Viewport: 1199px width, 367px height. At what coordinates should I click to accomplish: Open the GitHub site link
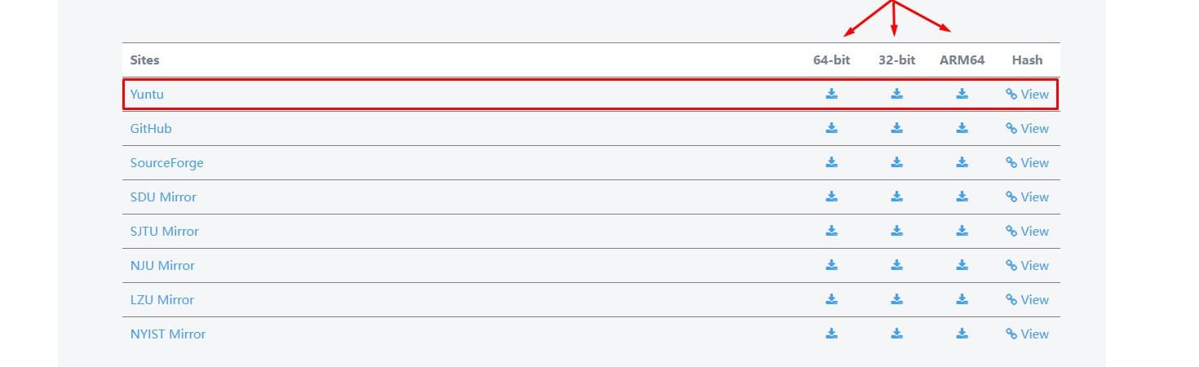click(x=151, y=128)
